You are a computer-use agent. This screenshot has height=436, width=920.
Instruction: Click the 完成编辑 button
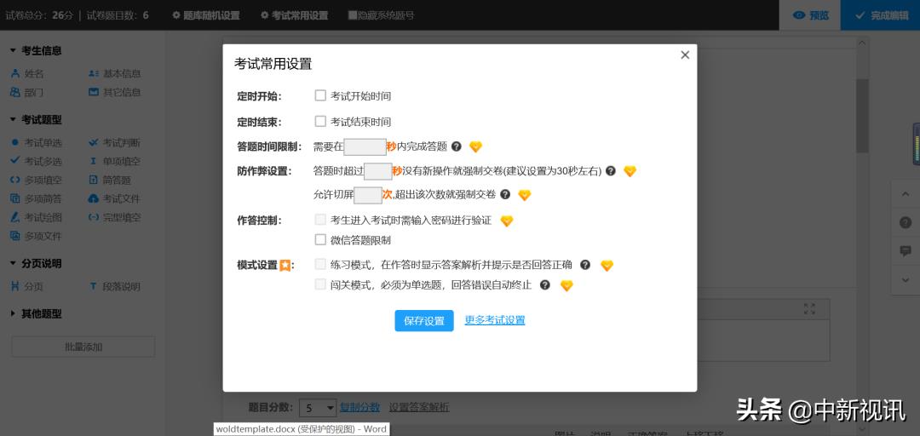pos(881,15)
